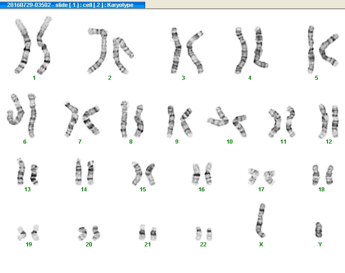Select the chromosome 10 pair
345x273 pixels.
(227, 122)
